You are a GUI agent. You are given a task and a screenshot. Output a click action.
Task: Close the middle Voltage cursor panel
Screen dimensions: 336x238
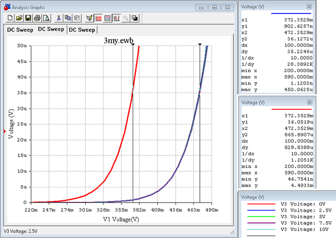309,102
